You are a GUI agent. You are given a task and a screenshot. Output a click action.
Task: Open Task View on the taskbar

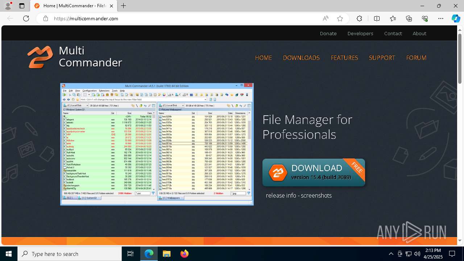tap(130, 254)
